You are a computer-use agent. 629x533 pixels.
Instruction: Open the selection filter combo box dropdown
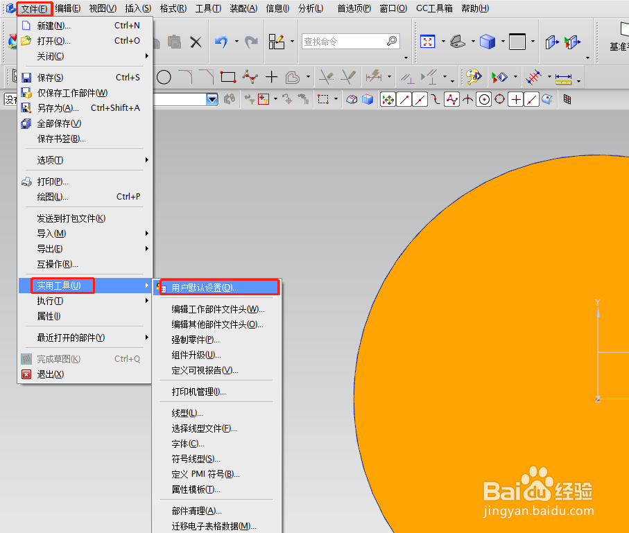(x=212, y=99)
